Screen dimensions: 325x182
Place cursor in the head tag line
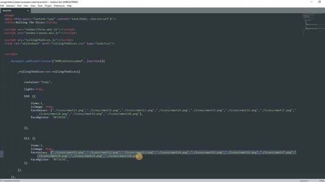pos(9,16)
